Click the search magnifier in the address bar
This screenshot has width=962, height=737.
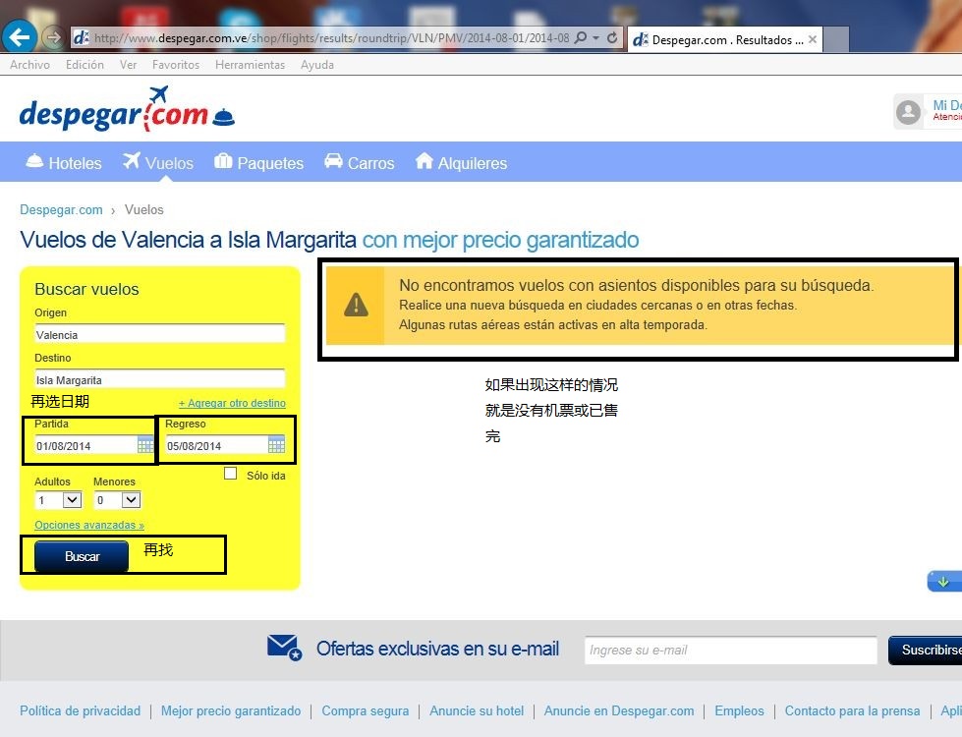click(580, 38)
